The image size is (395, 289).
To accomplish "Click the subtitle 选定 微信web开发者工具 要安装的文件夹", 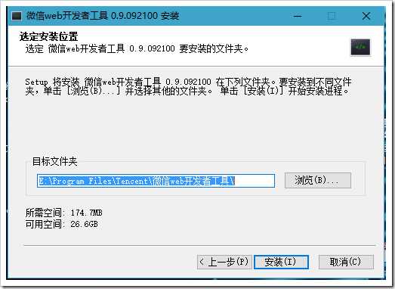I will 137,48.
